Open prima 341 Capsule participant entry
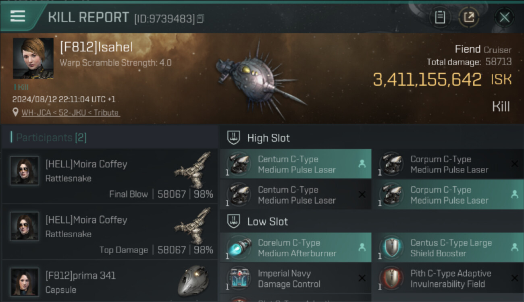Screen dimensions: 524x302 point(110,281)
